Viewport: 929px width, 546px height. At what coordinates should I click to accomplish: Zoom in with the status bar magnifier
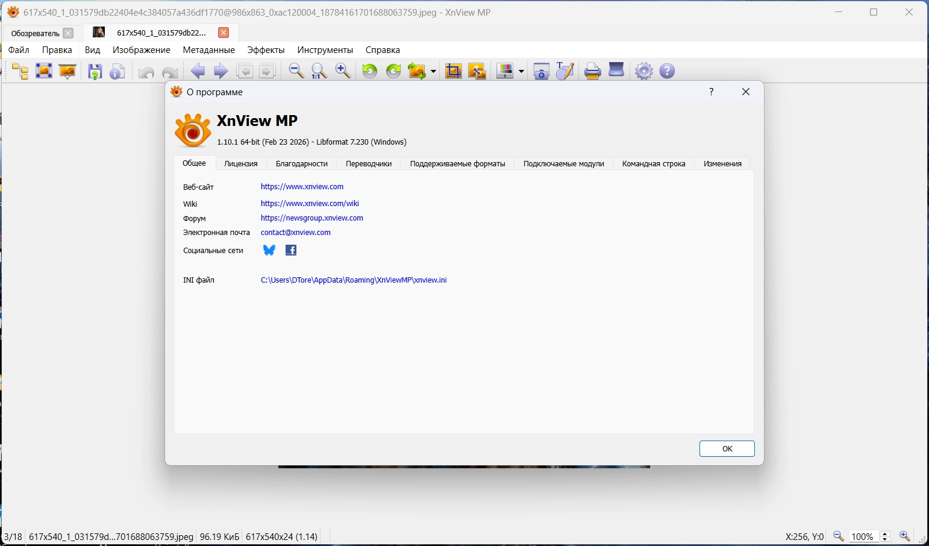click(x=904, y=536)
